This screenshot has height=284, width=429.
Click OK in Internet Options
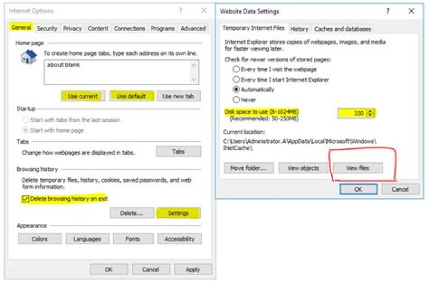(109, 269)
